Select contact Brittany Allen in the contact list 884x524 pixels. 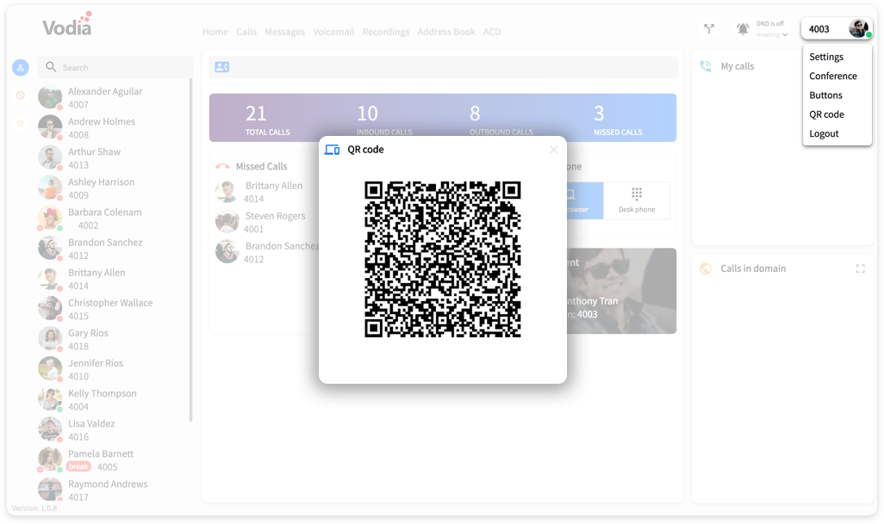[113, 279]
